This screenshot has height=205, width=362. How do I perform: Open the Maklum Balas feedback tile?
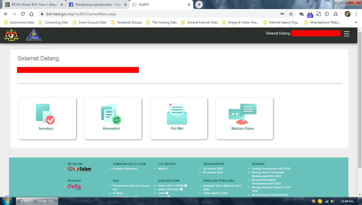pos(244,119)
